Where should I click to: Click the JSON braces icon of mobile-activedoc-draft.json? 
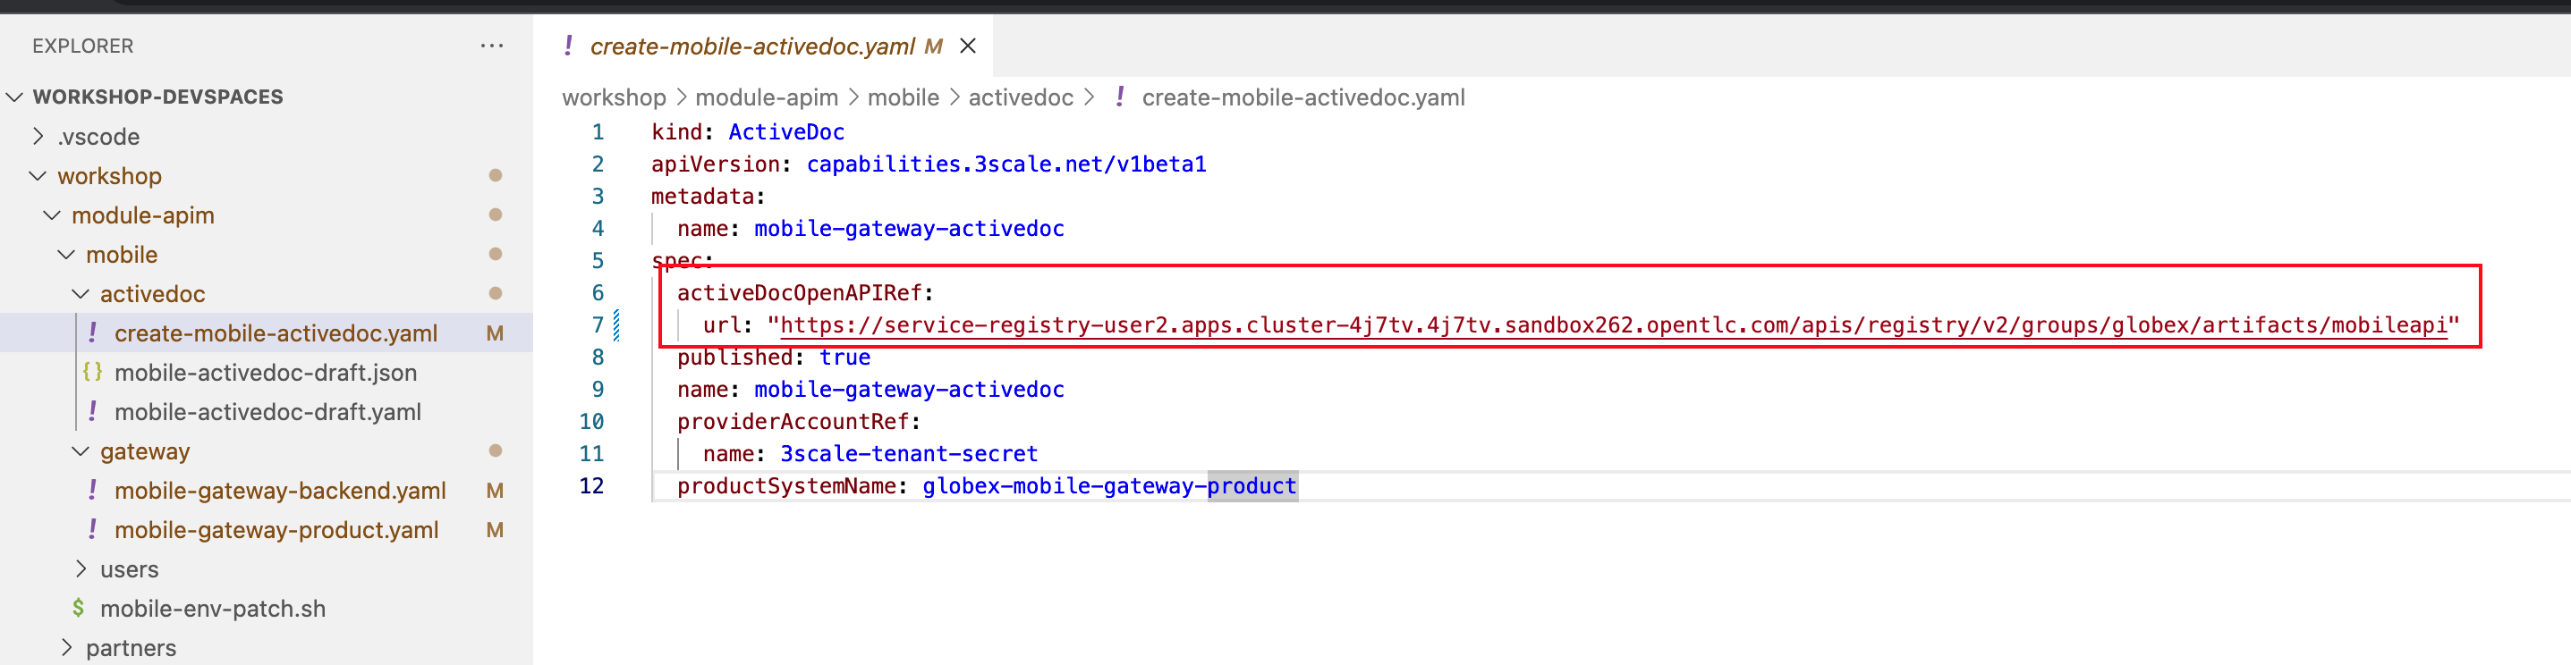pyautogui.click(x=93, y=372)
